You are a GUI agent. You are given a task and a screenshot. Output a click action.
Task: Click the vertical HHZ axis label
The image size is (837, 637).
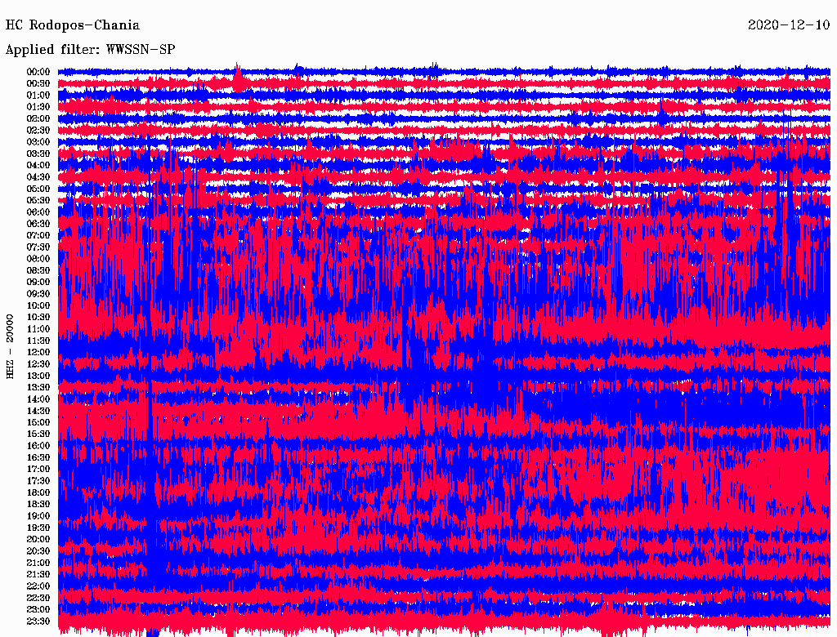pos(11,345)
